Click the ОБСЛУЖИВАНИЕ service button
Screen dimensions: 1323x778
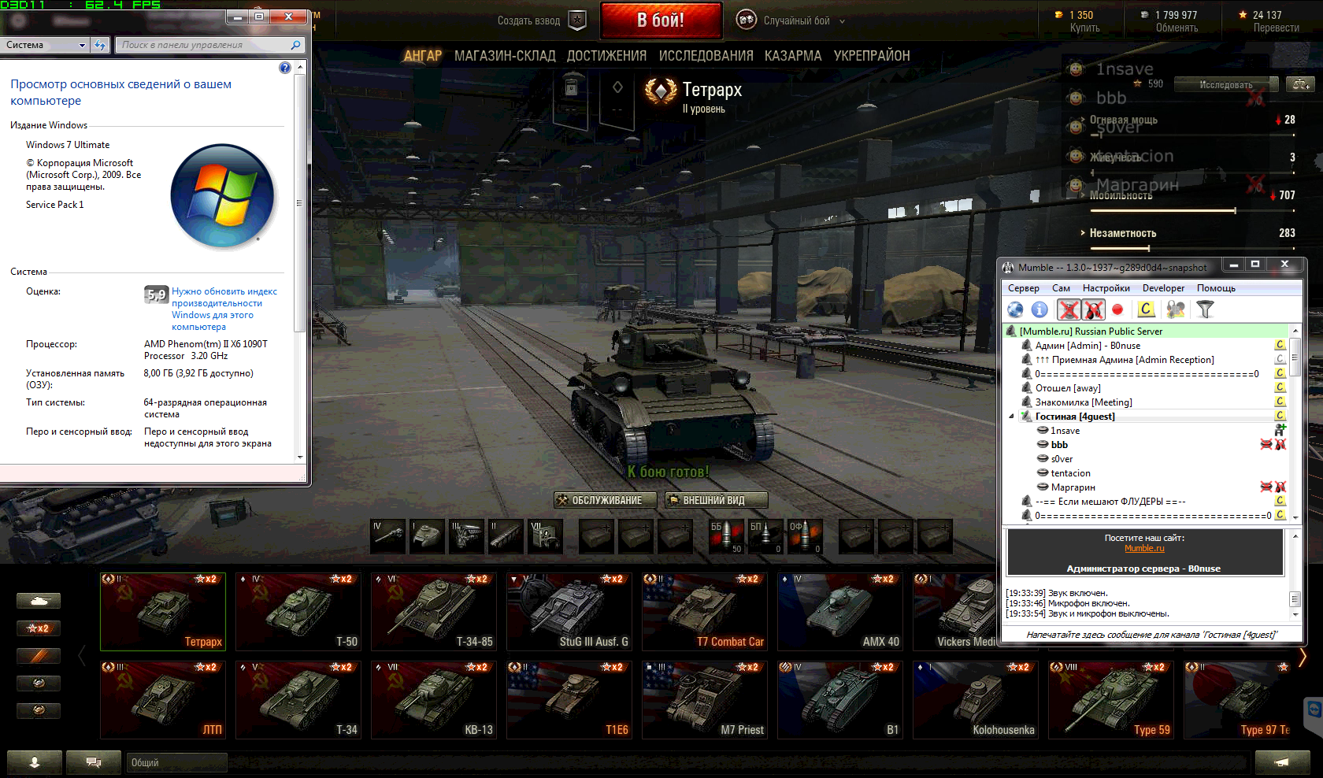pos(598,500)
